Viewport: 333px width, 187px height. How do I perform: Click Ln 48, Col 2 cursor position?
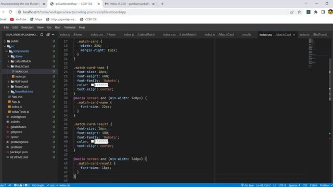point(263,185)
